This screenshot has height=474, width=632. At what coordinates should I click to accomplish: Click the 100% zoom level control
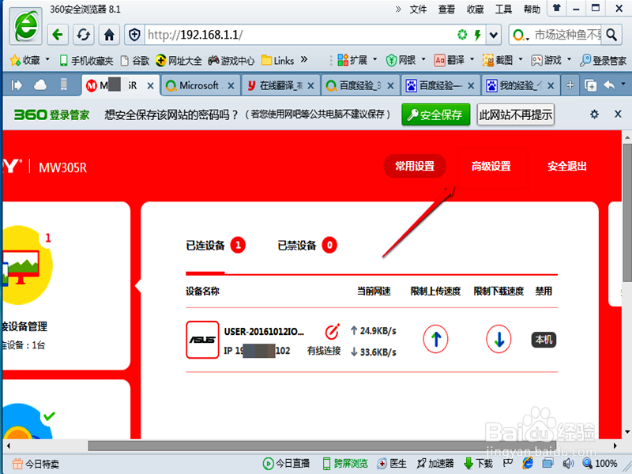pos(600,464)
